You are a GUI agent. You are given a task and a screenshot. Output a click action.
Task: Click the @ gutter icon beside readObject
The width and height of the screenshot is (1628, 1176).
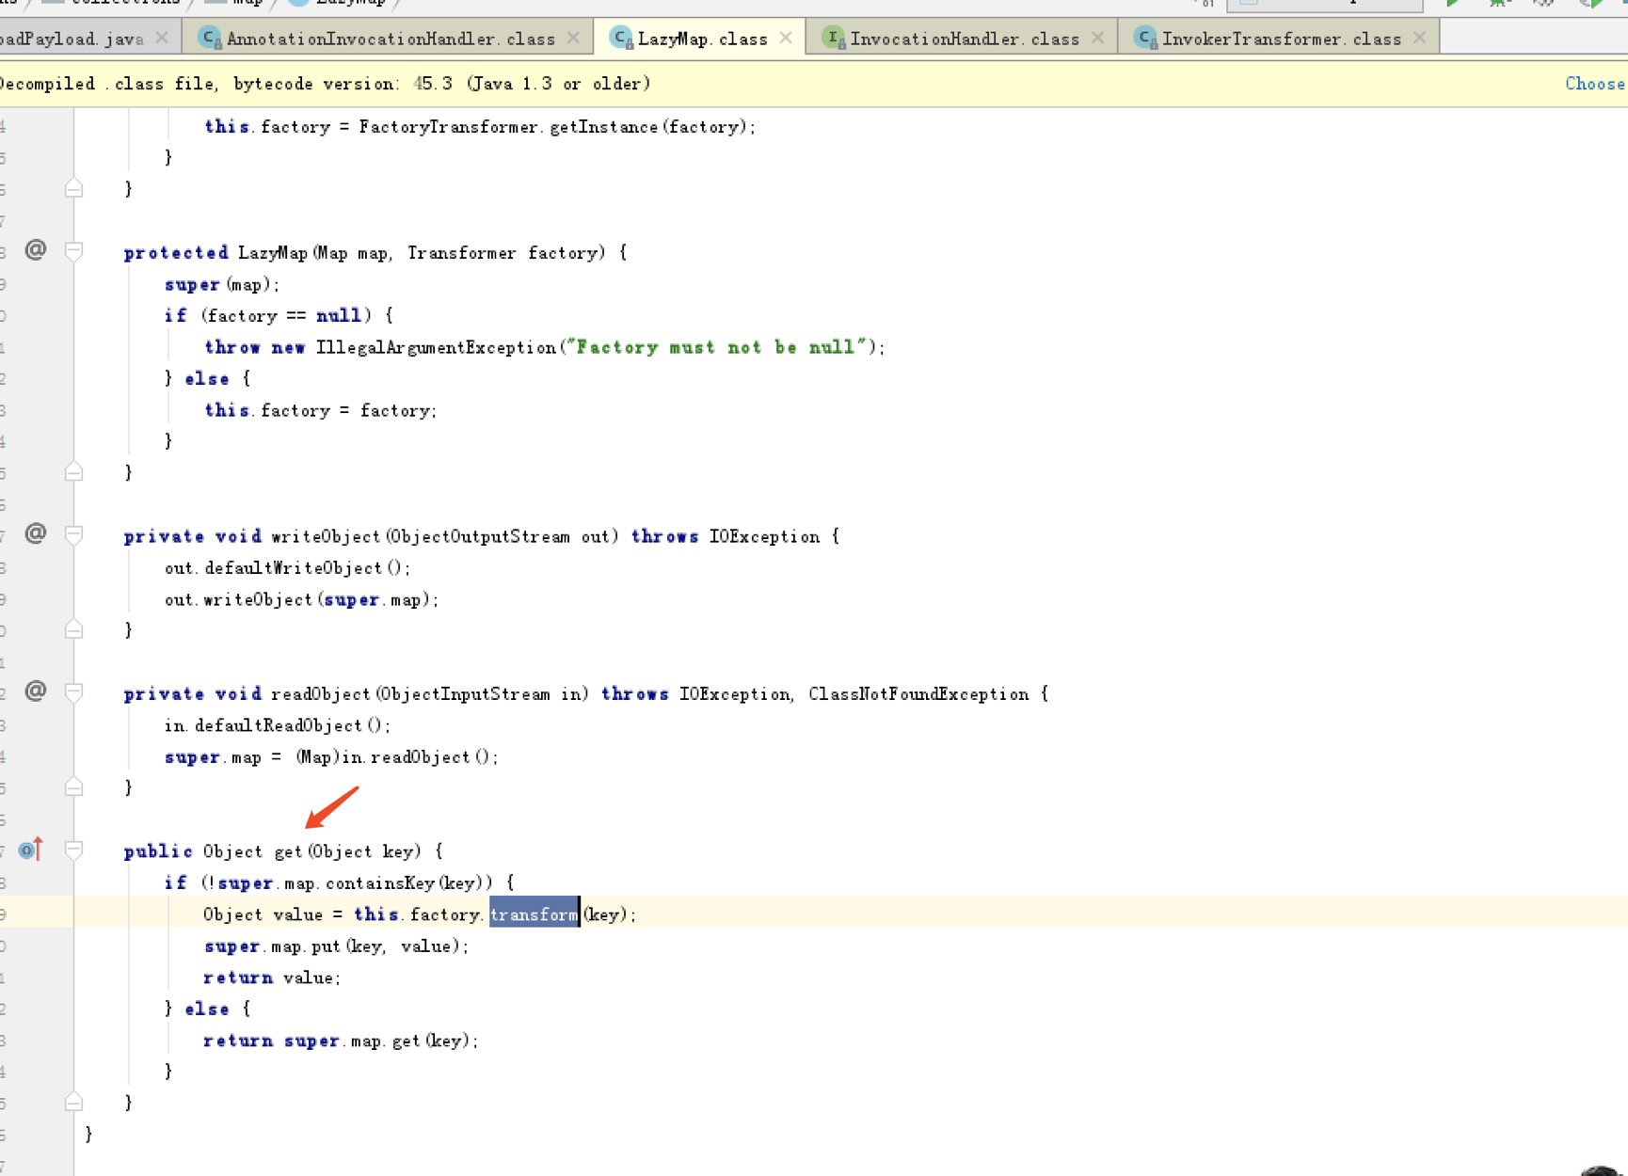36,691
